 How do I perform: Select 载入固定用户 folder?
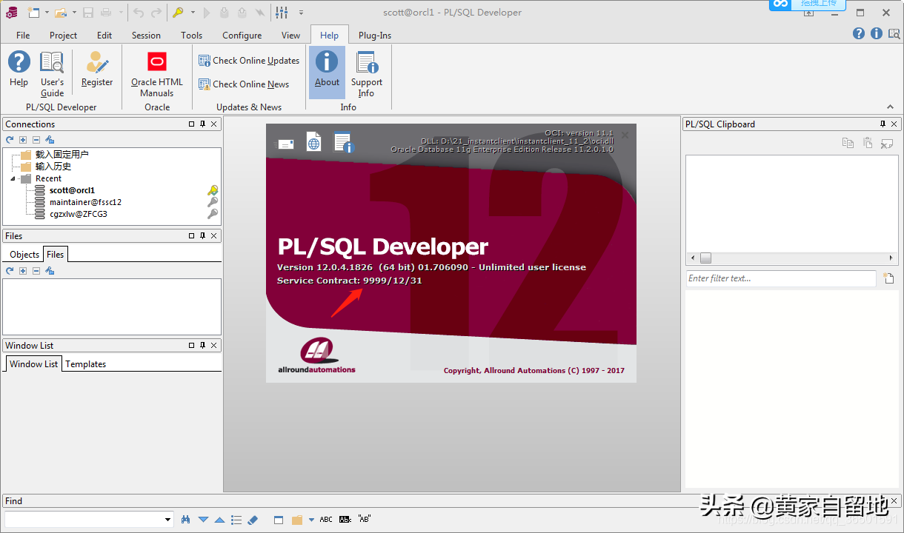(x=62, y=155)
